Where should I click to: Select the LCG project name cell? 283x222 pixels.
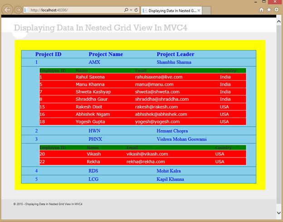(93, 179)
